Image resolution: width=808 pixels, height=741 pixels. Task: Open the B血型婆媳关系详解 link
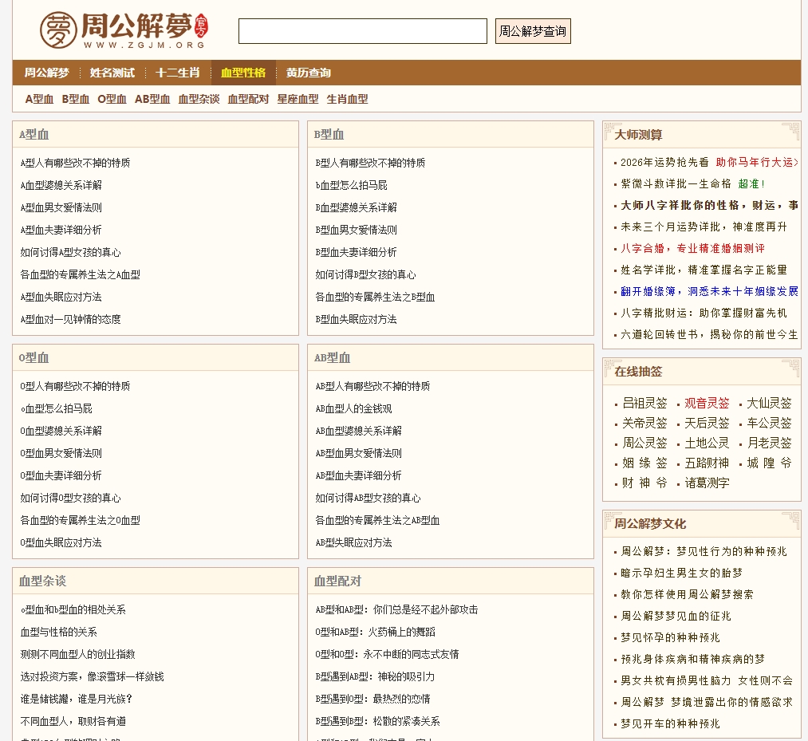click(x=356, y=207)
